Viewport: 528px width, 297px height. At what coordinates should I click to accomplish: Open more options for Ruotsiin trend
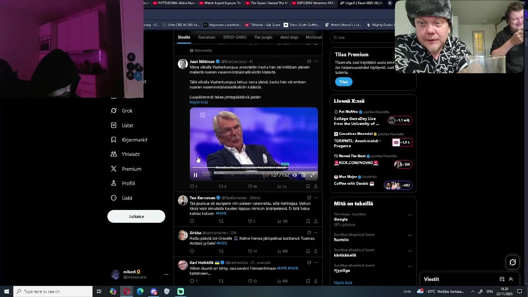click(x=410, y=235)
